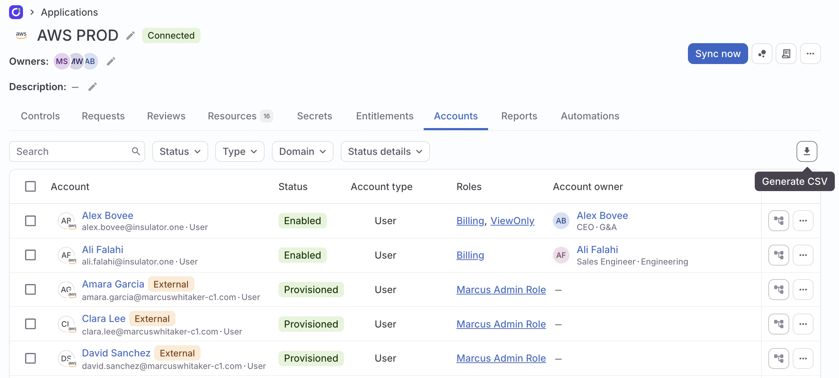View access tree icon on Alex Bovee row
839x378 pixels.
(779, 220)
